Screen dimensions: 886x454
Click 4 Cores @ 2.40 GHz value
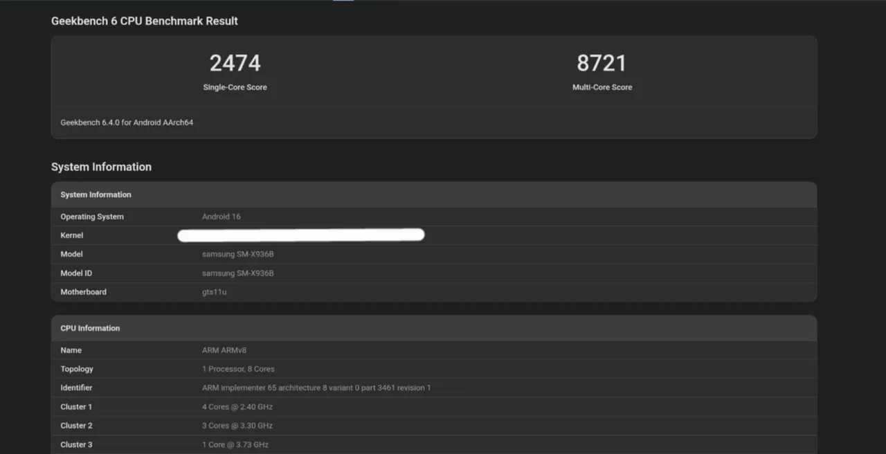tap(237, 407)
